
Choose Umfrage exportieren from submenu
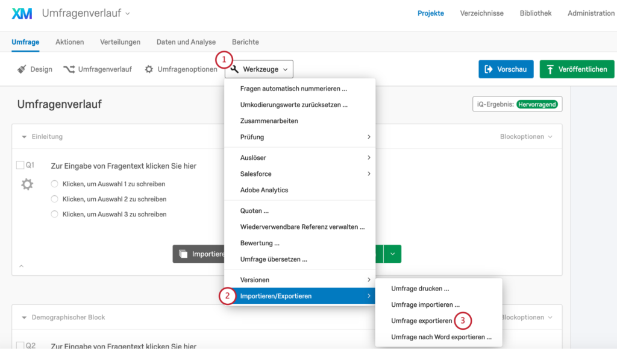(x=421, y=321)
